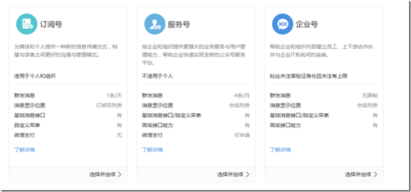Click the 订阅号列表 display position value

pos(109,105)
